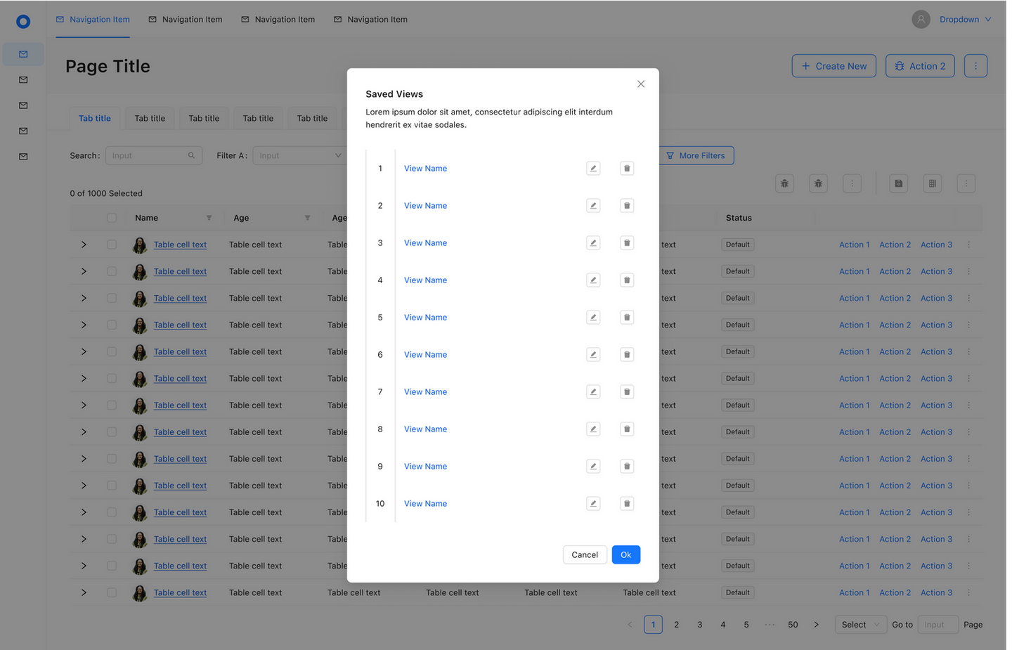Viewport: 1012px width, 650px height.
Task: Open the Name column filter
Action: point(209,218)
